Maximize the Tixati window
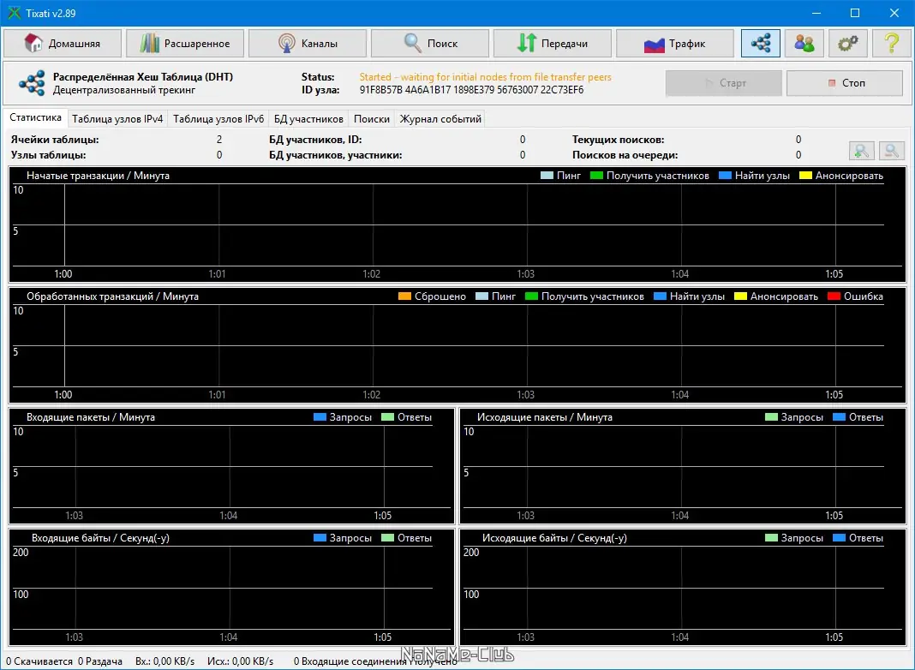 pos(855,13)
